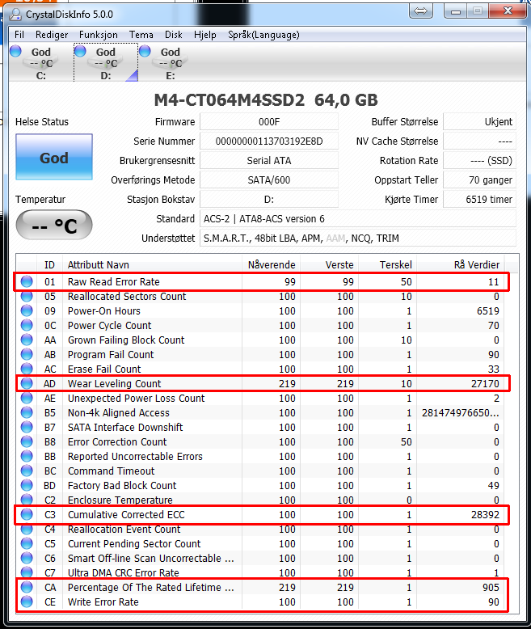
Task: Click status orb for Raw Read Error Rate
Action: (27, 281)
